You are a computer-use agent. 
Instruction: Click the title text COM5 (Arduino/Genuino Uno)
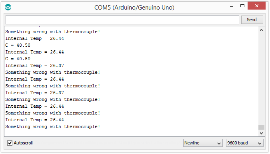(134, 8)
